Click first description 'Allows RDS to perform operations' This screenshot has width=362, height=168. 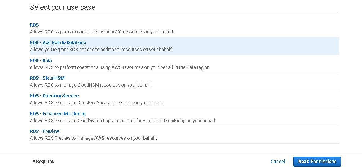[102, 32]
